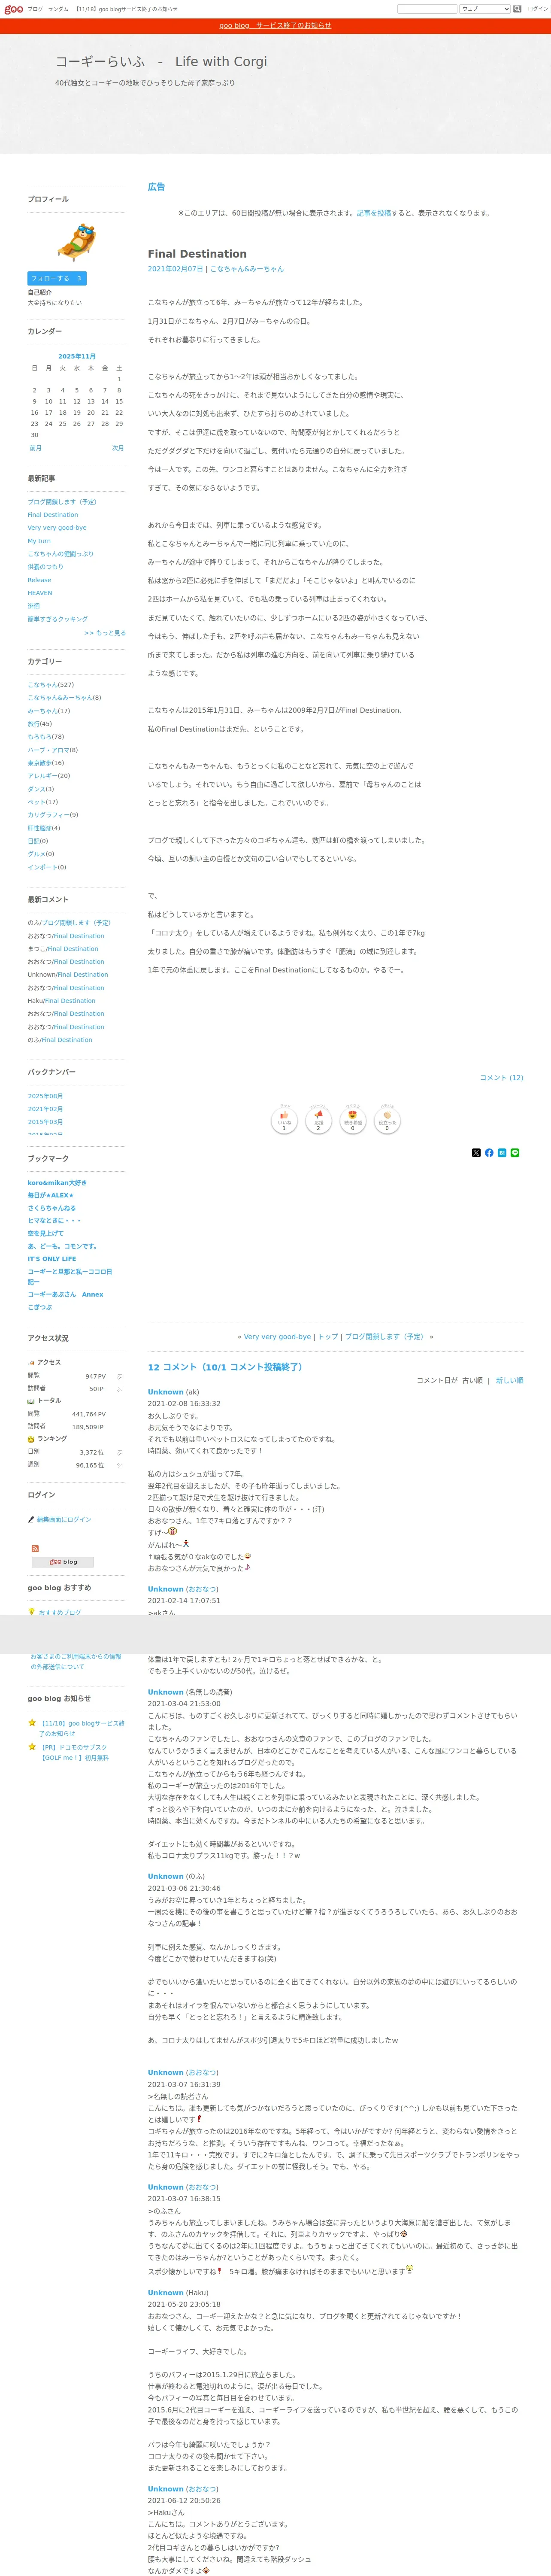
Task: Open ランダム in the header menu
Action: pyautogui.click(x=58, y=9)
